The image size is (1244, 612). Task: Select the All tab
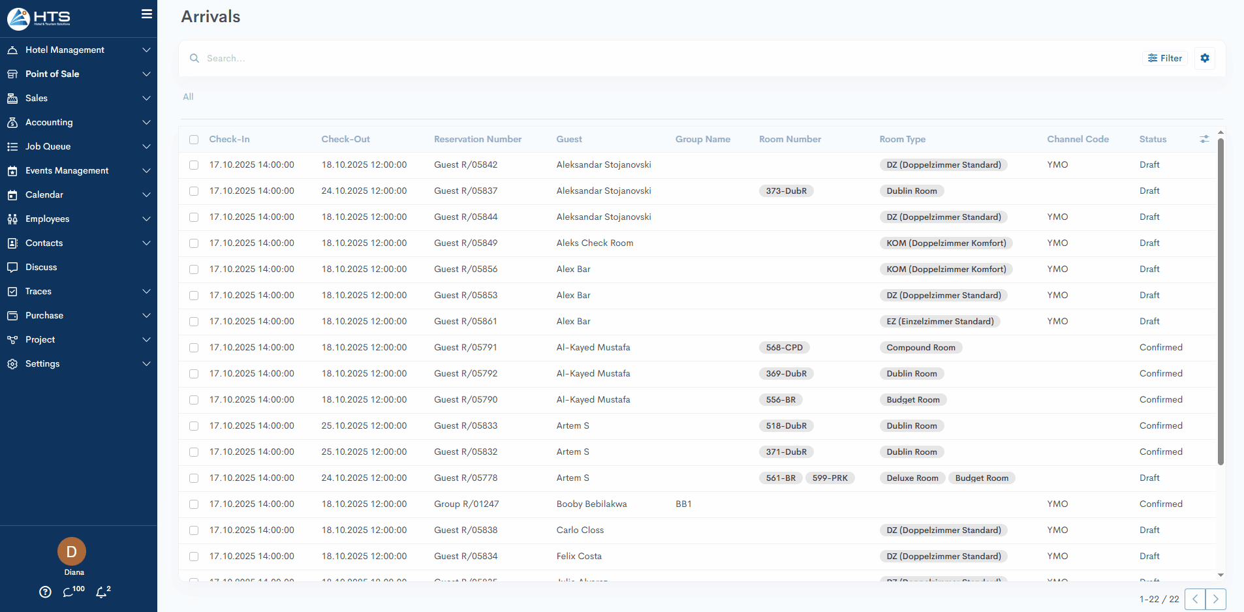tap(188, 97)
